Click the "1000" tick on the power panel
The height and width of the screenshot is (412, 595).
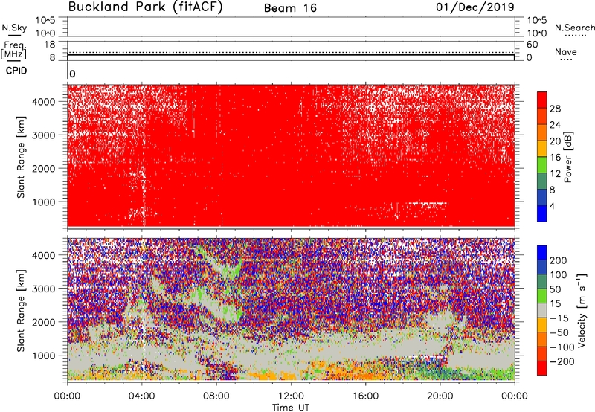pyautogui.click(x=44, y=202)
